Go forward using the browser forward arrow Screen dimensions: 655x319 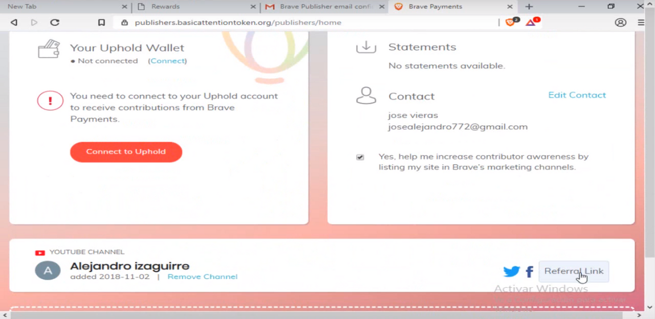tap(34, 22)
